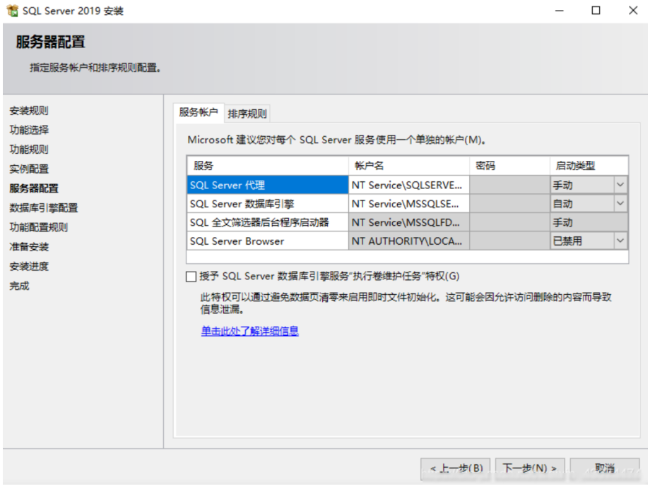This screenshot has height=491, width=667.
Task: Click account name NT Service\MSSQLFD... cell
Action: click(409, 222)
